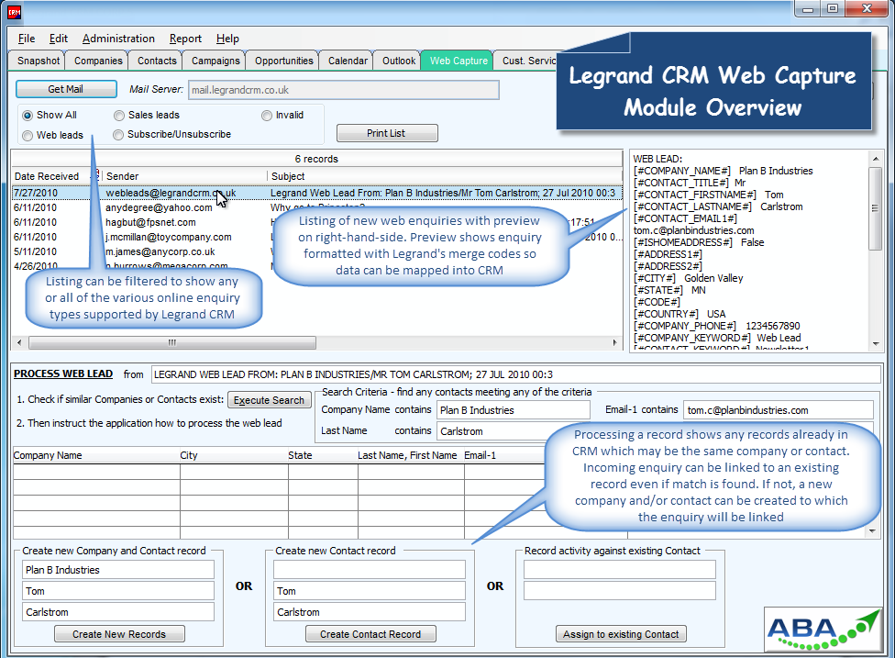Open the Help menu

tap(227, 39)
